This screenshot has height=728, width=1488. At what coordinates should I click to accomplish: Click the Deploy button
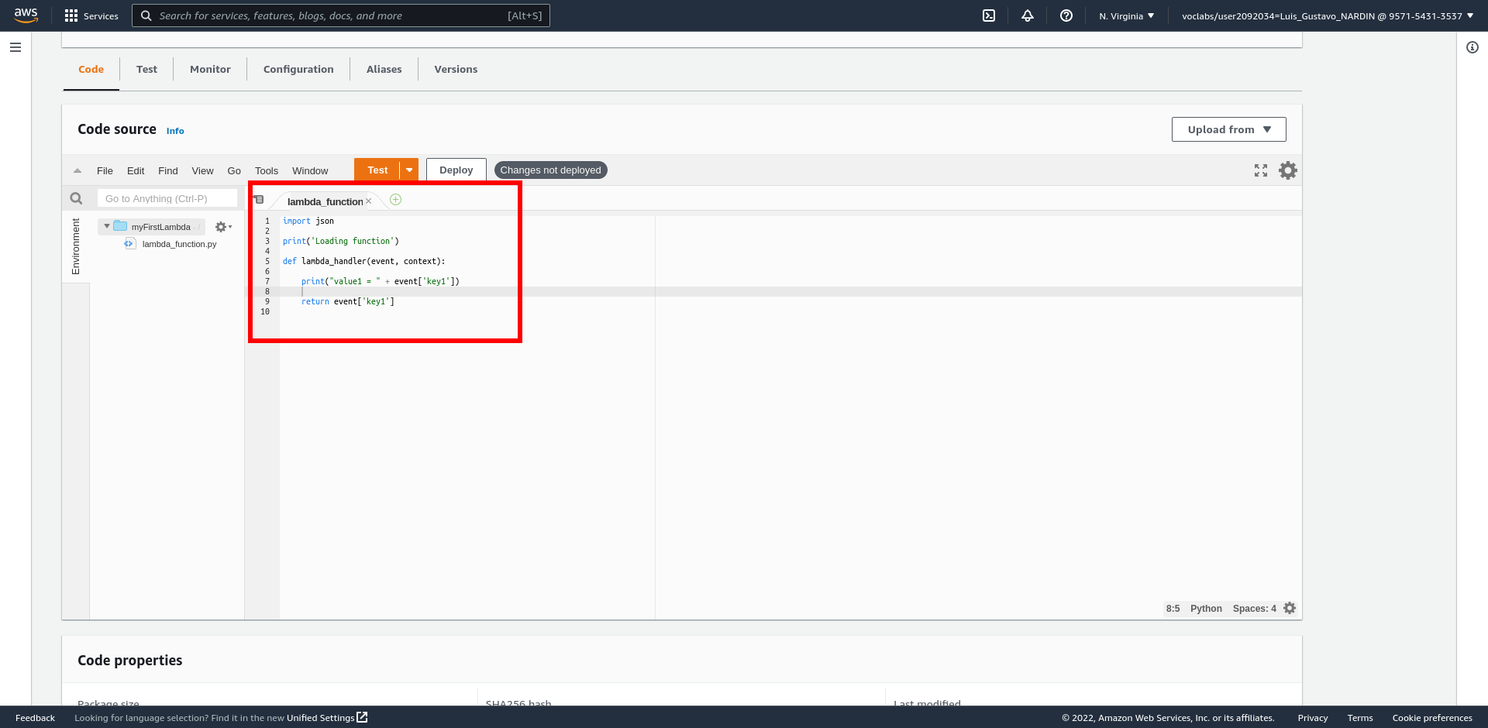pos(456,170)
